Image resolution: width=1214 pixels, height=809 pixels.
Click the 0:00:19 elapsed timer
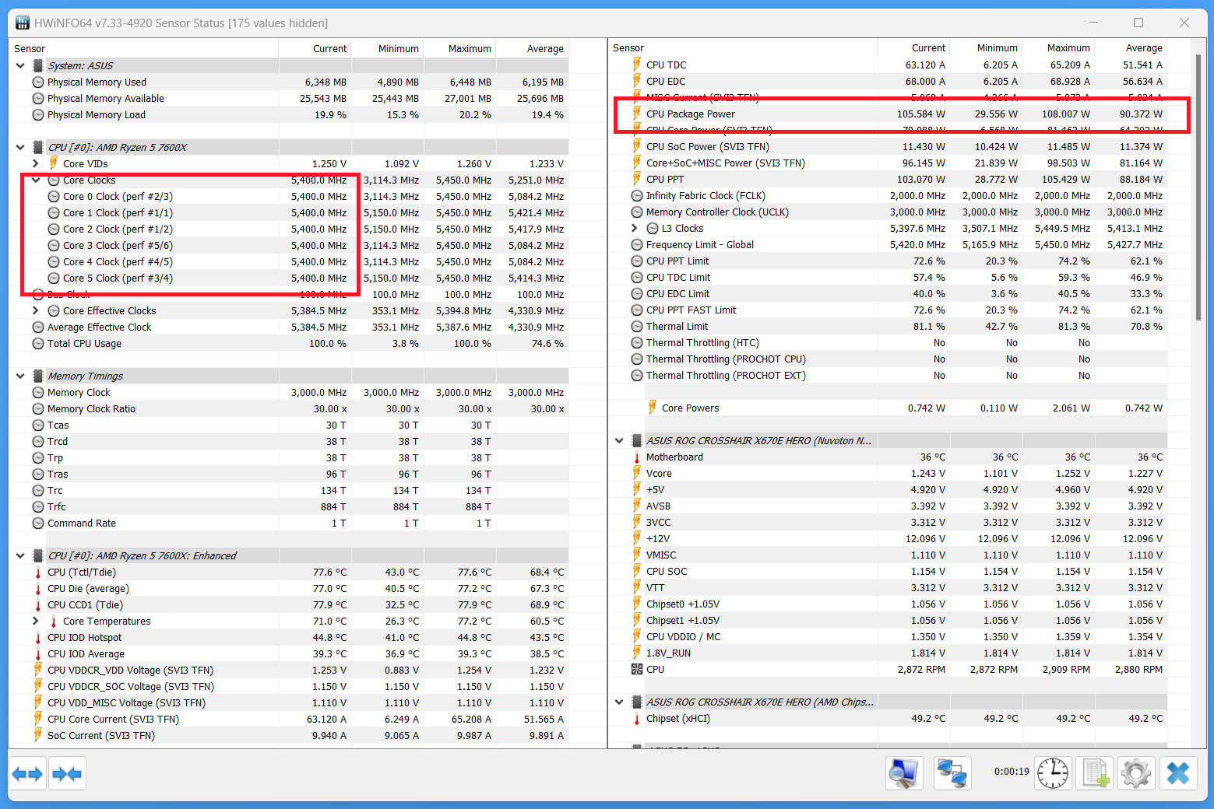(1012, 772)
